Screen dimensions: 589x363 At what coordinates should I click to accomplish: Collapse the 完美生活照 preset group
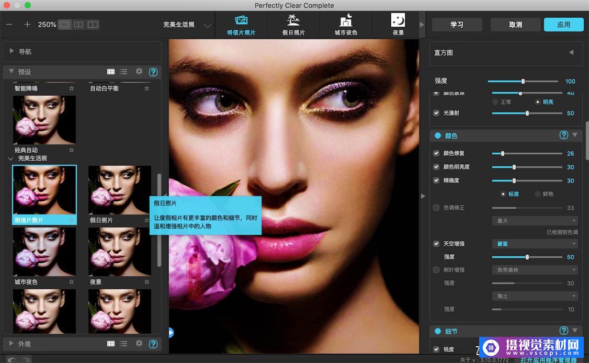pos(10,158)
